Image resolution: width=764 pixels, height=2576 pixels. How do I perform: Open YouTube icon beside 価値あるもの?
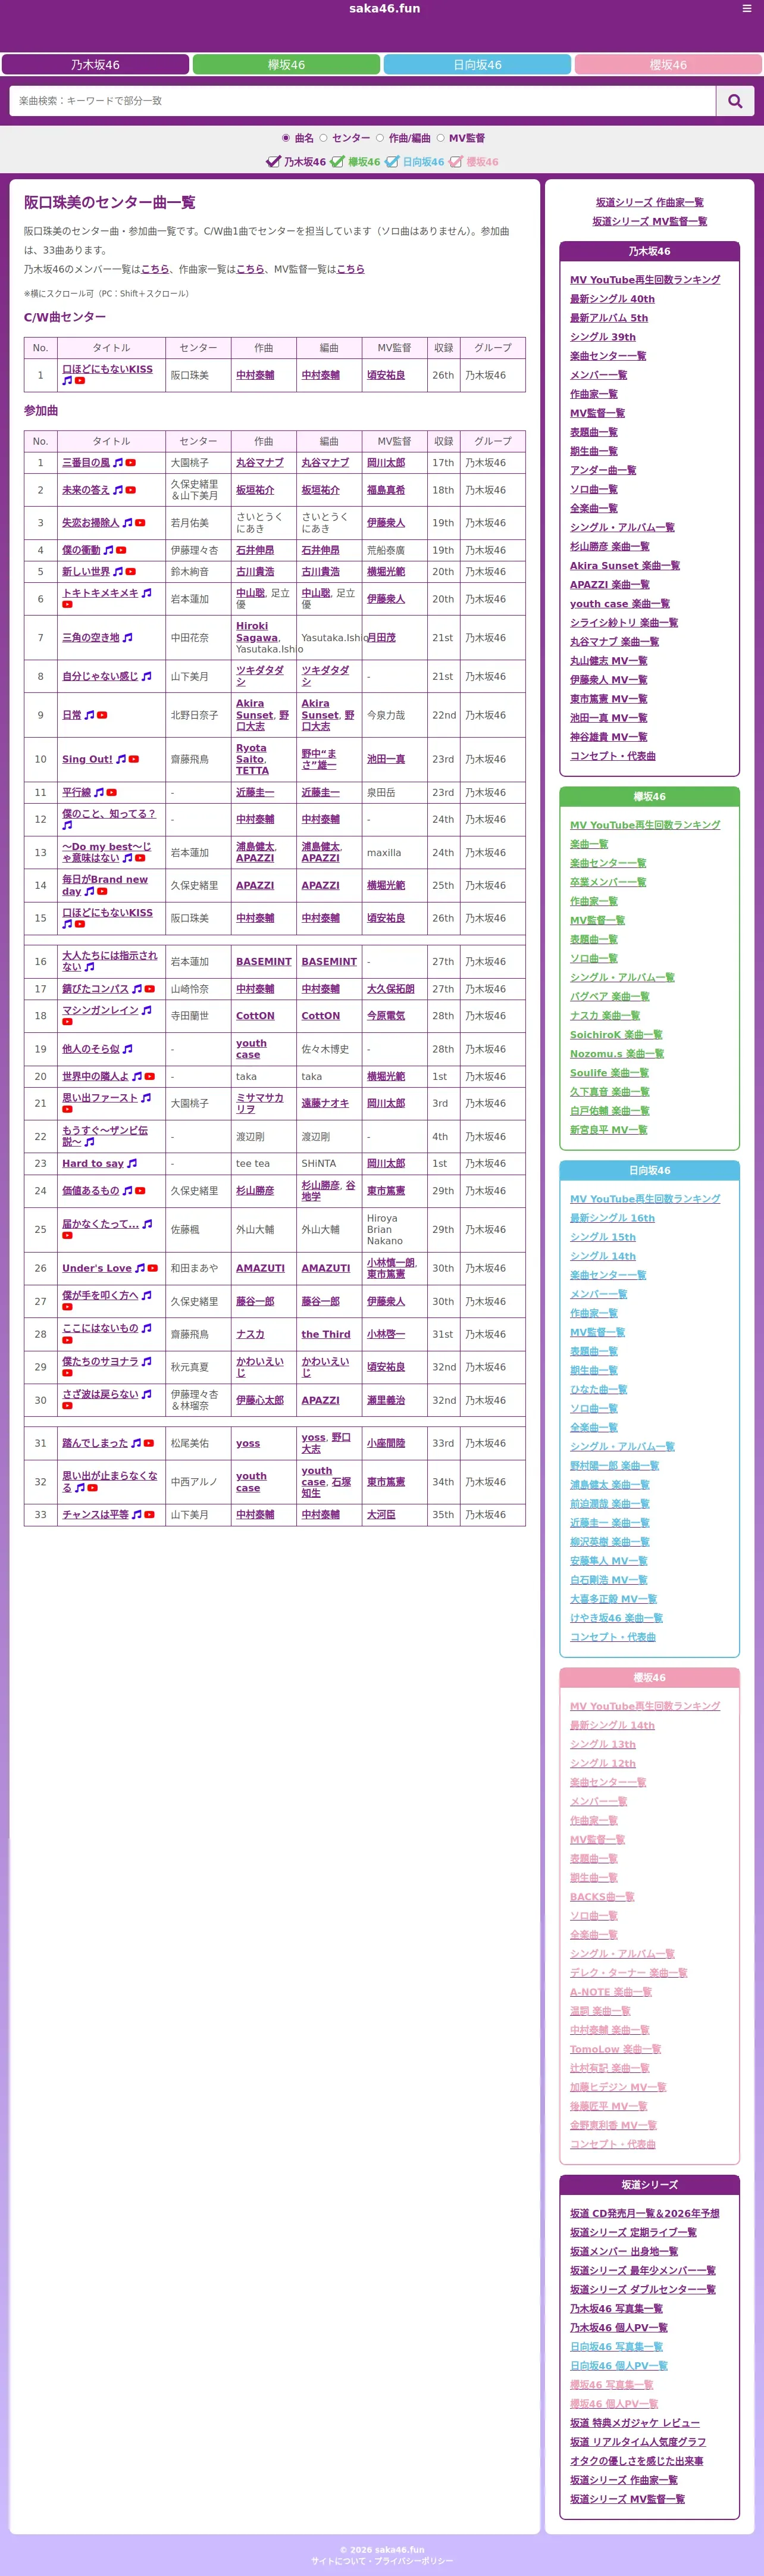tap(140, 1191)
